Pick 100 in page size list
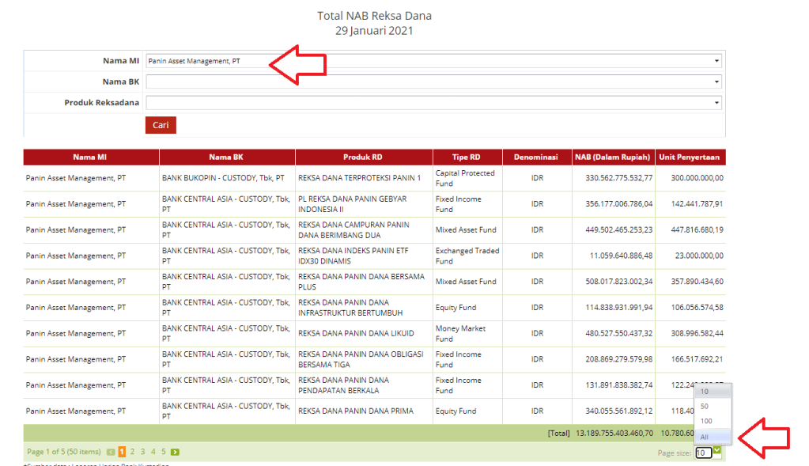Viewport: 809px width, 466px height. (x=705, y=421)
